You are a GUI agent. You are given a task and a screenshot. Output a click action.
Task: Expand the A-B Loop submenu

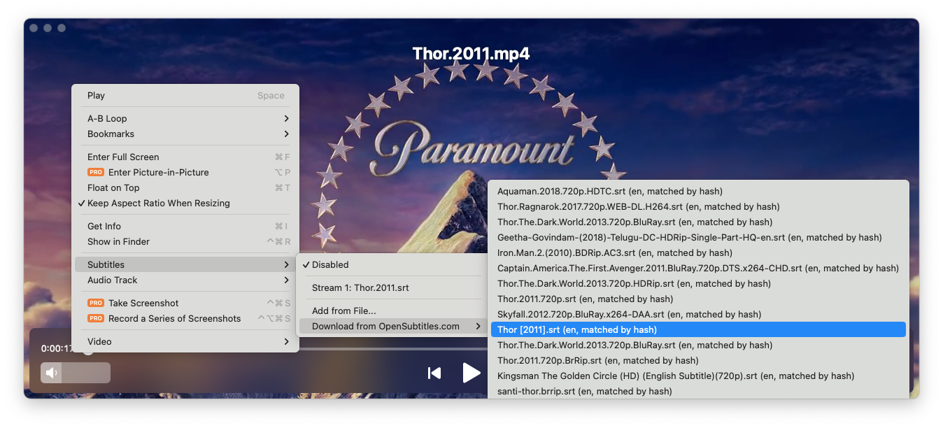(185, 118)
